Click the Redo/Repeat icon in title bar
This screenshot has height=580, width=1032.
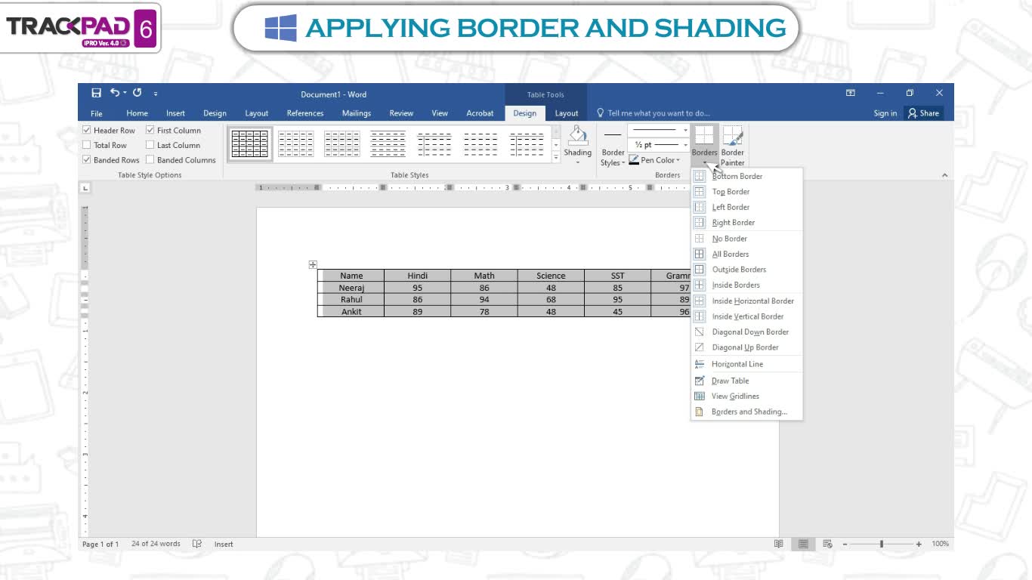137,93
